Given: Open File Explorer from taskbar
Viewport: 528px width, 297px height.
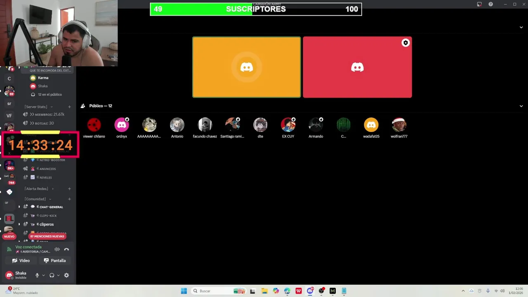Looking at the screenshot, I should click(264, 291).
